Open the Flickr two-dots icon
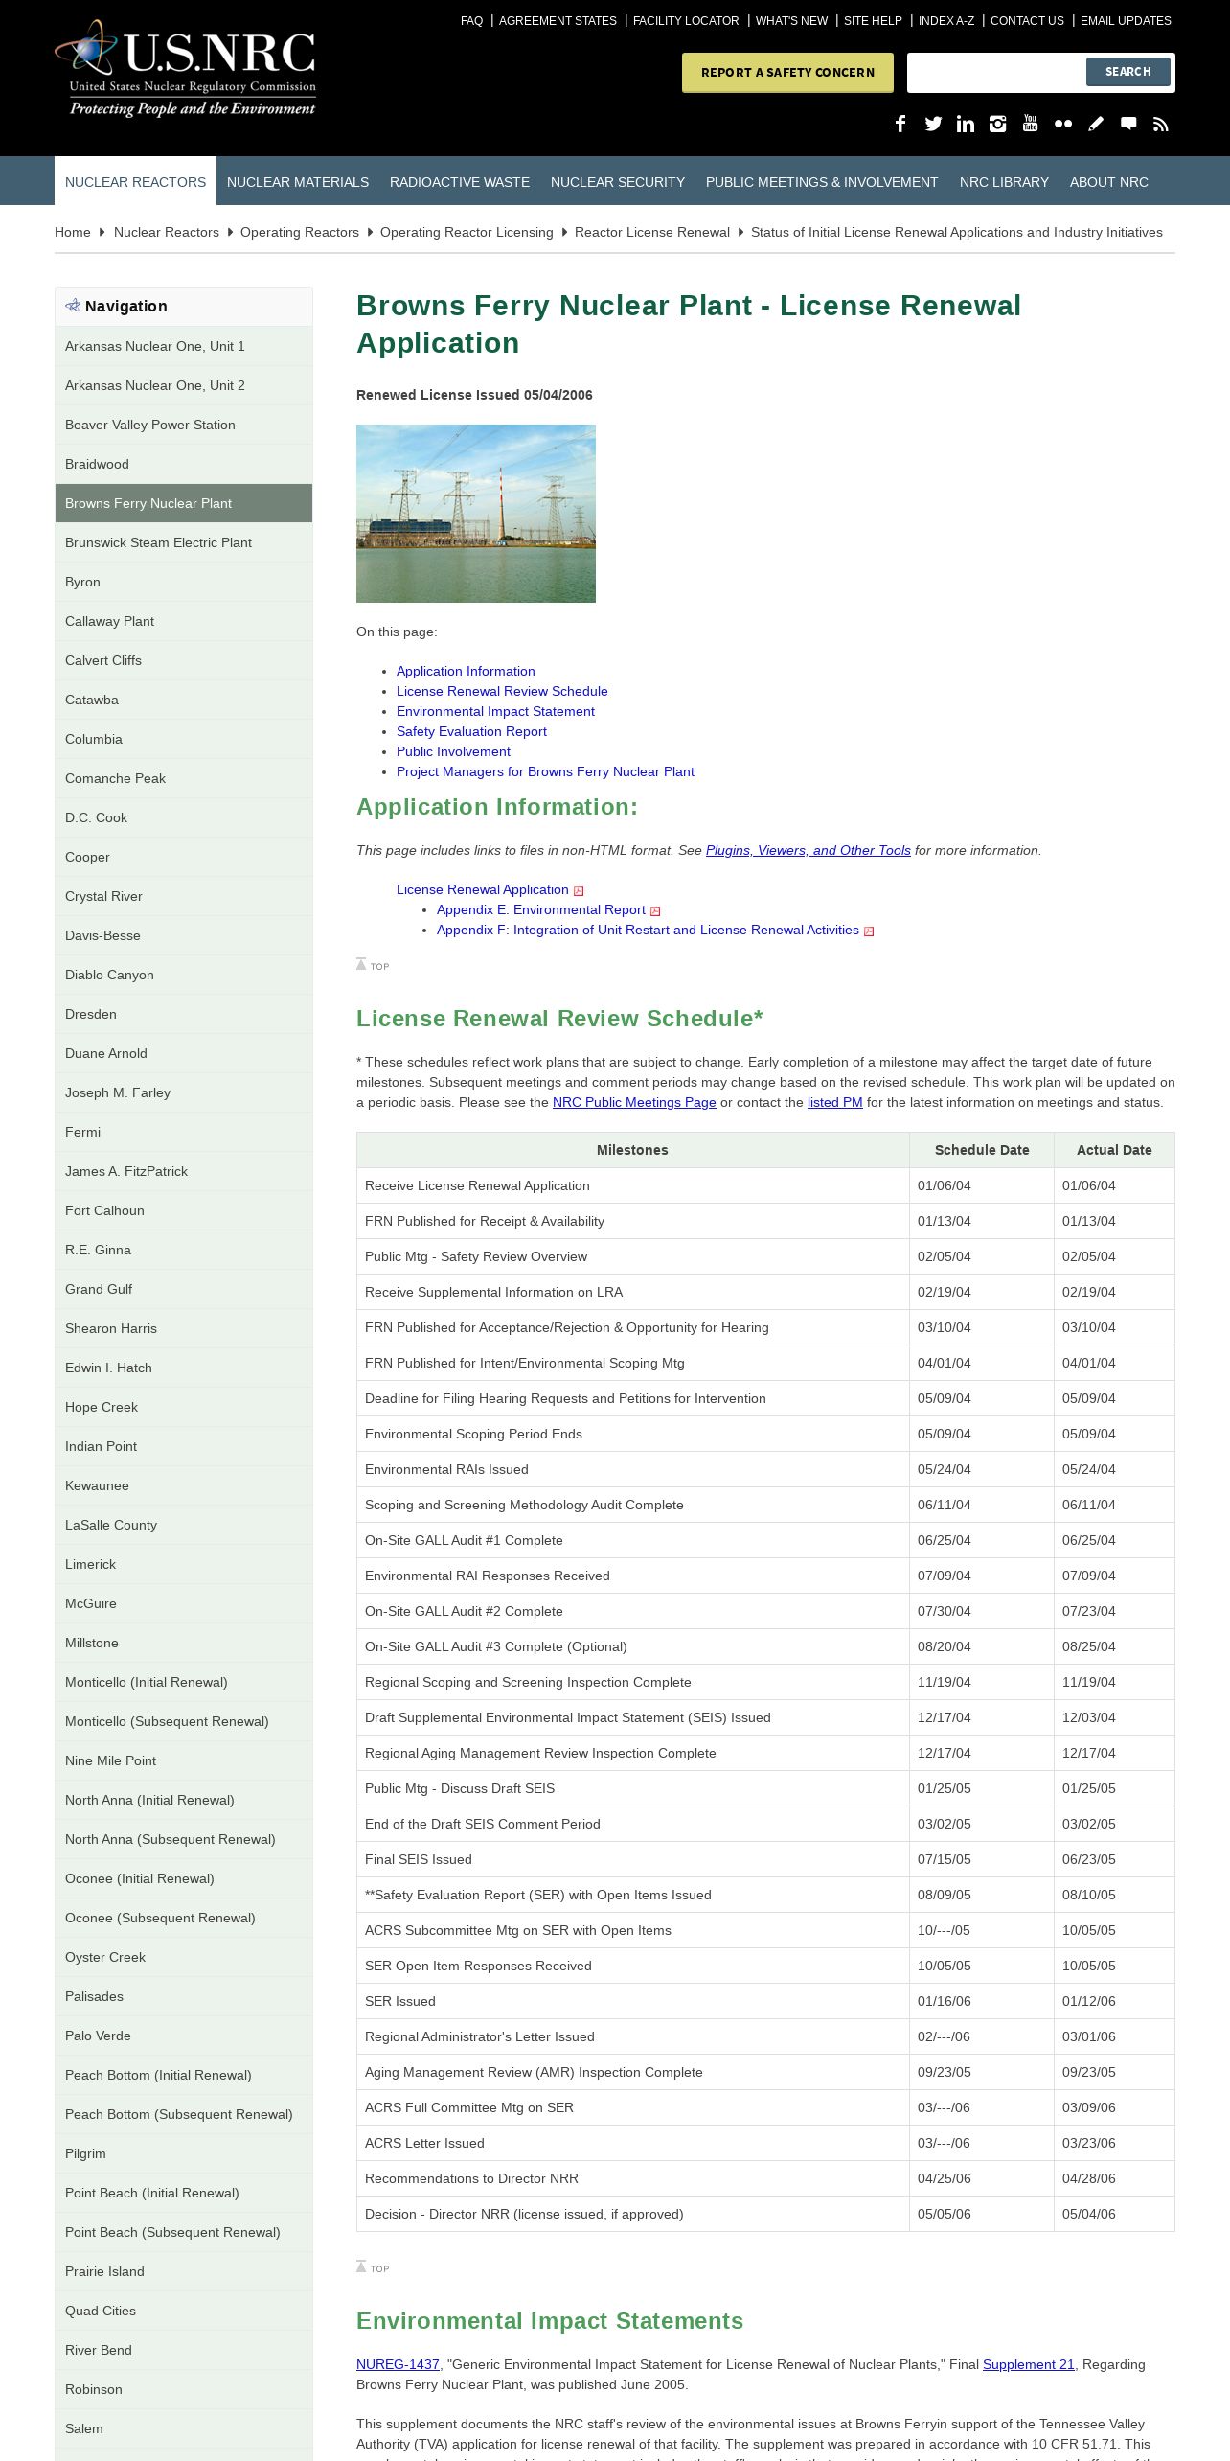 point(1063,124)
